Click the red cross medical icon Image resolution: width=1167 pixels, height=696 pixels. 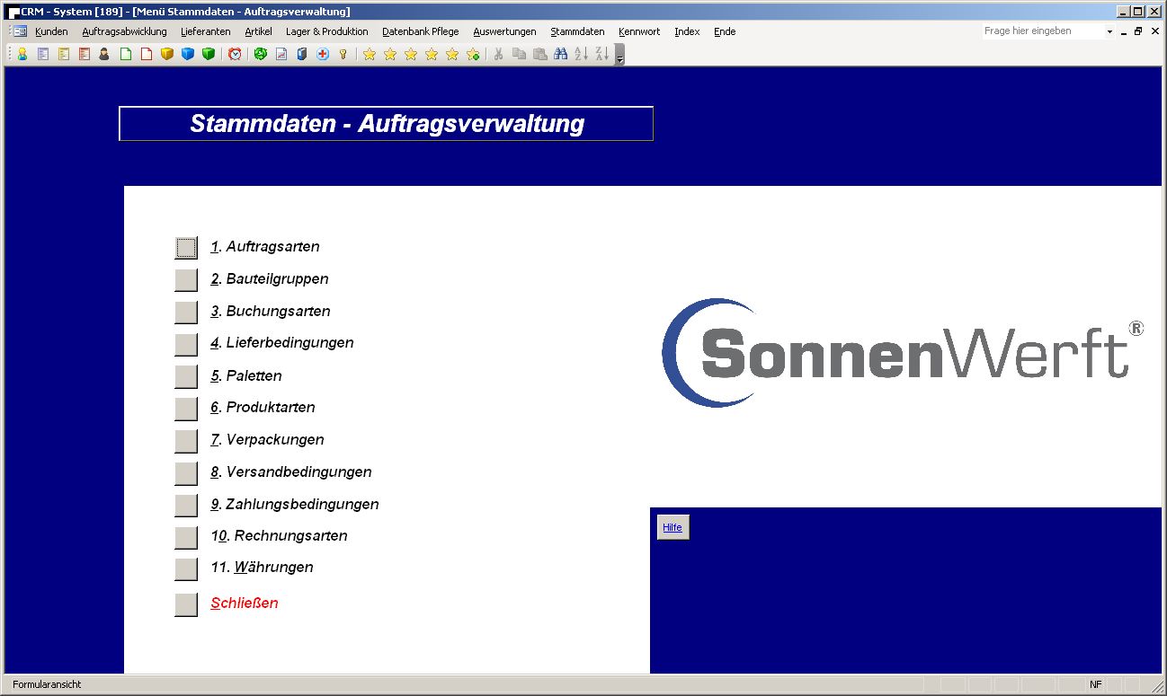[x=323, y=54]
